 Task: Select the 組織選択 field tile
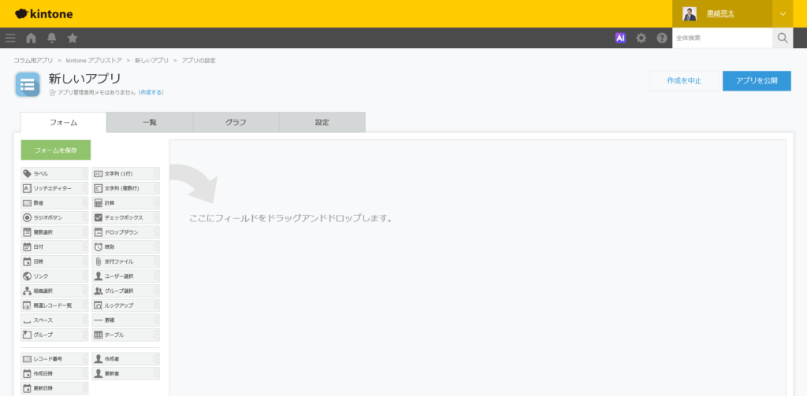[54, 291]
